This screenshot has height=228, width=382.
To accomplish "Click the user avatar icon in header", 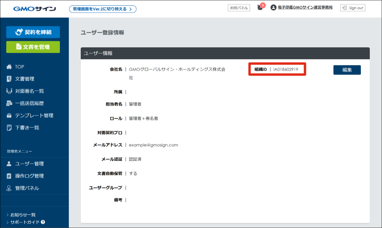I will pos(274,8).
